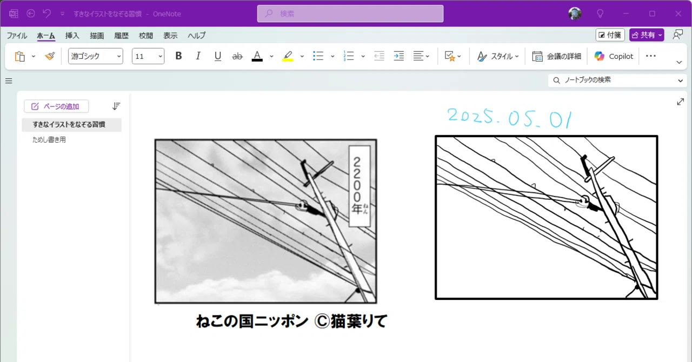
Task: Undo the last action
Action: click(x=46, y=14)
